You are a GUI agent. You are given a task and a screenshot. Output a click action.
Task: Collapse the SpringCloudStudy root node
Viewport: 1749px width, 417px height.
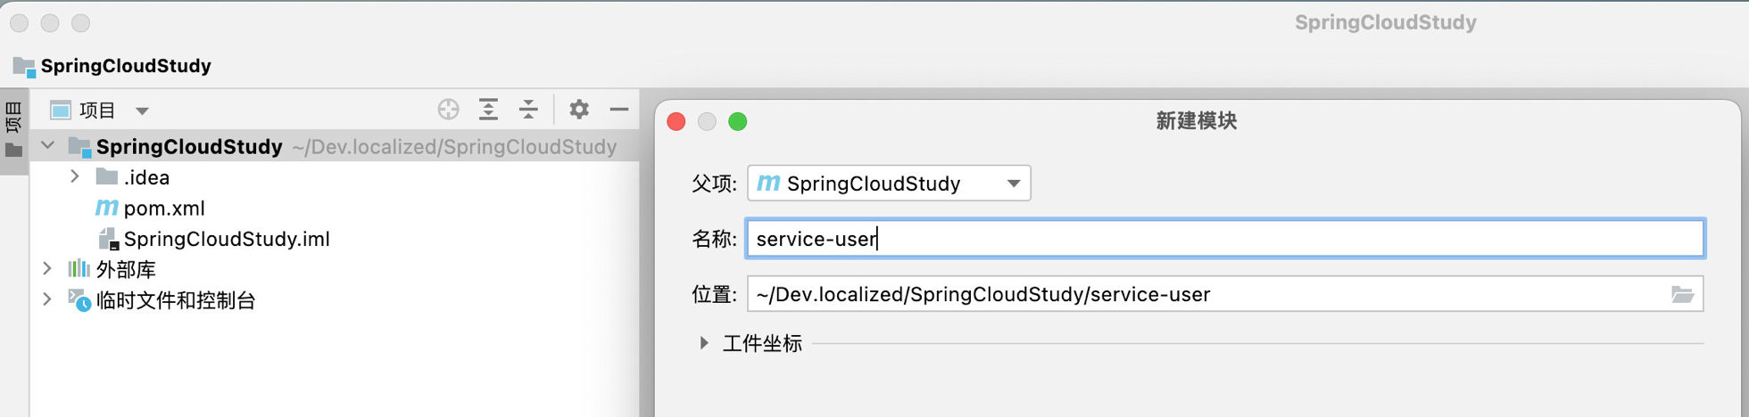click(x=48, y=146)
